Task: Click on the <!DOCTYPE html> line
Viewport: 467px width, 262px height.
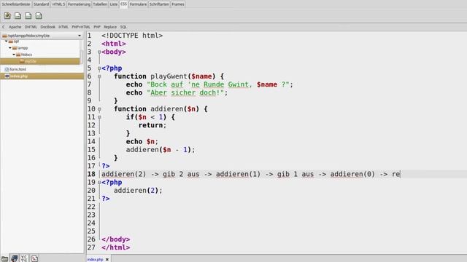Action: (132, 36)
